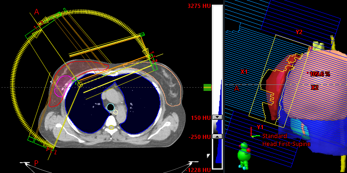Screen dimensions: 347x173
Task: Select the magenta target contour in right breast
Action: pyautogui.click(x=63, y=86)
